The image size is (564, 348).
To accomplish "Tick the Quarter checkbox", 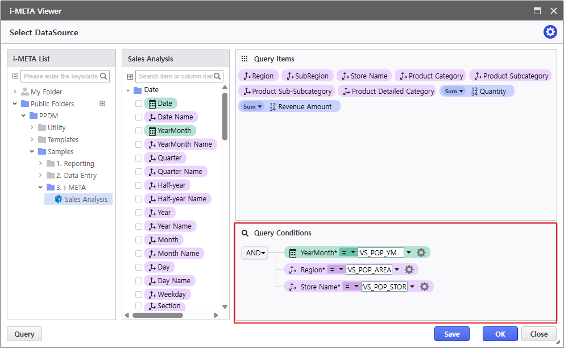I will click(x=139, y=158).
